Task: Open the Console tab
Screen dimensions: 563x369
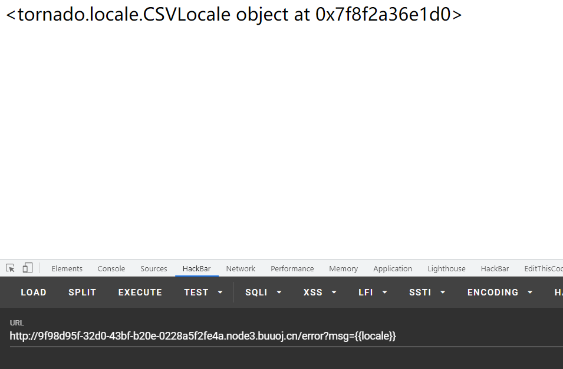Action: pyautogui.click(x=111, y=268)
